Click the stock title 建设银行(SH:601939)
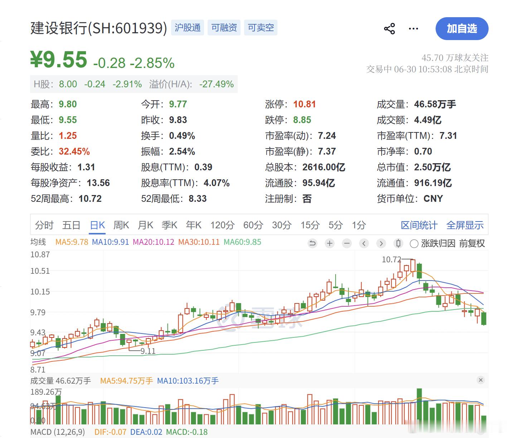Viewport: 509px width, 438px height. click(99, 28)
